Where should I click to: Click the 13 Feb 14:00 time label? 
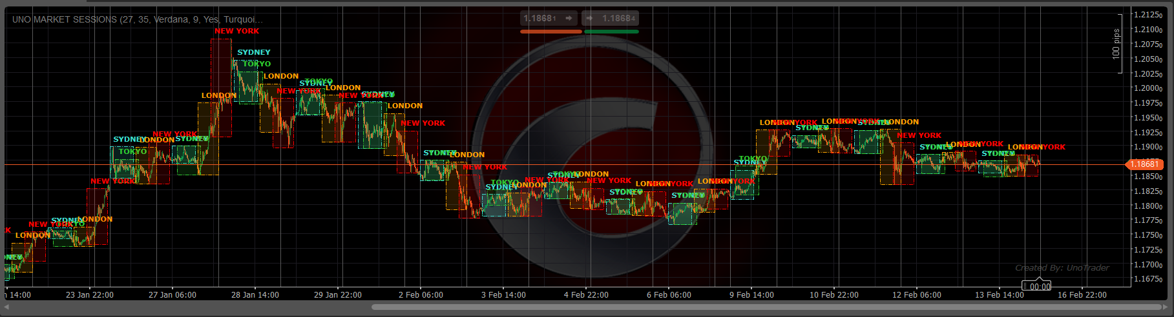[x=1000, y=295]
